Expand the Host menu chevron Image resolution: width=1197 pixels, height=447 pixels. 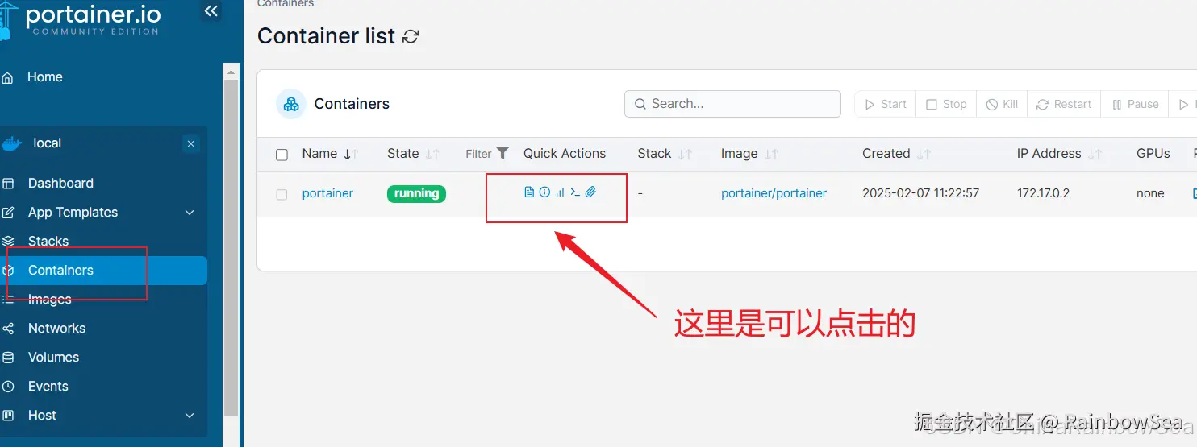click(190, 416)
